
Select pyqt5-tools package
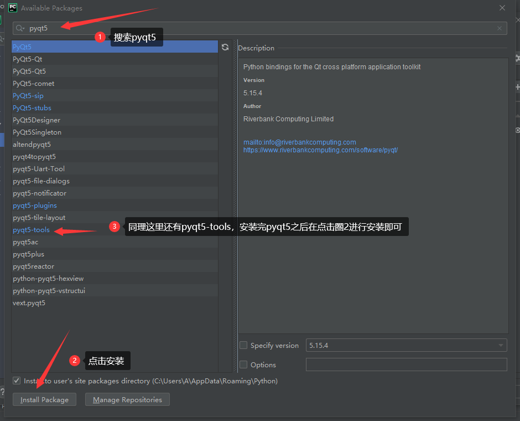(115, 230)
